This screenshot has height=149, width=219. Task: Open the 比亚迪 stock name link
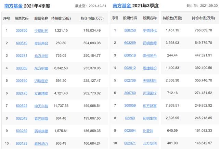pyautogui.click(x=148, y=131)
